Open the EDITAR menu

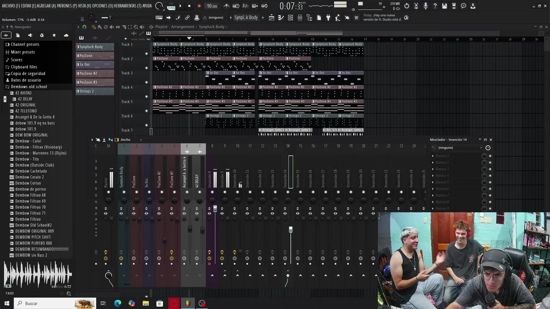[28, 6]
